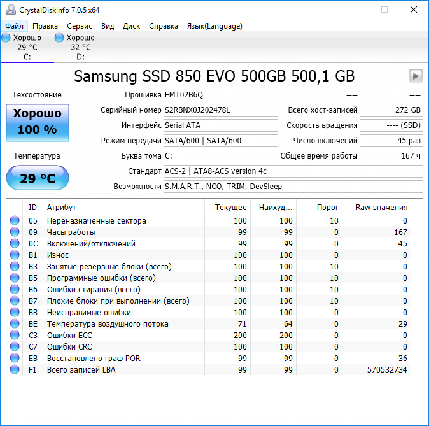This screenshot has height=426, width=429.
Task: Click the Хорошо 100 % health status button
Action: (x=38, y=122)
